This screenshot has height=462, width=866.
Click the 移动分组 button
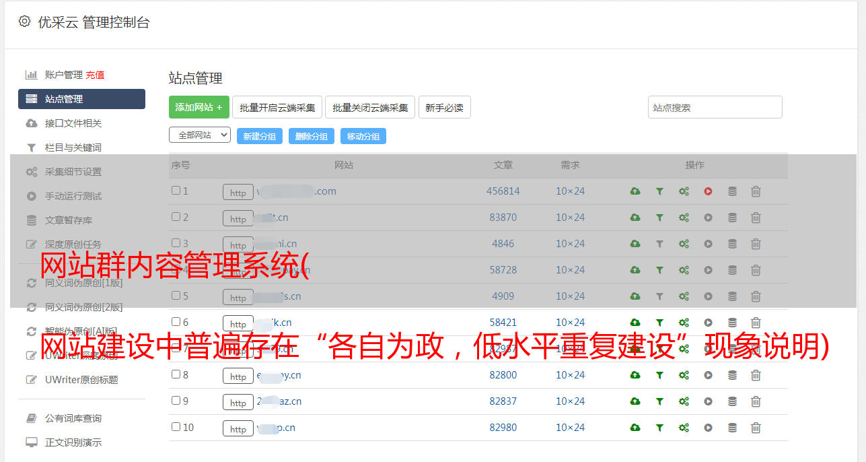pos(363,136)
